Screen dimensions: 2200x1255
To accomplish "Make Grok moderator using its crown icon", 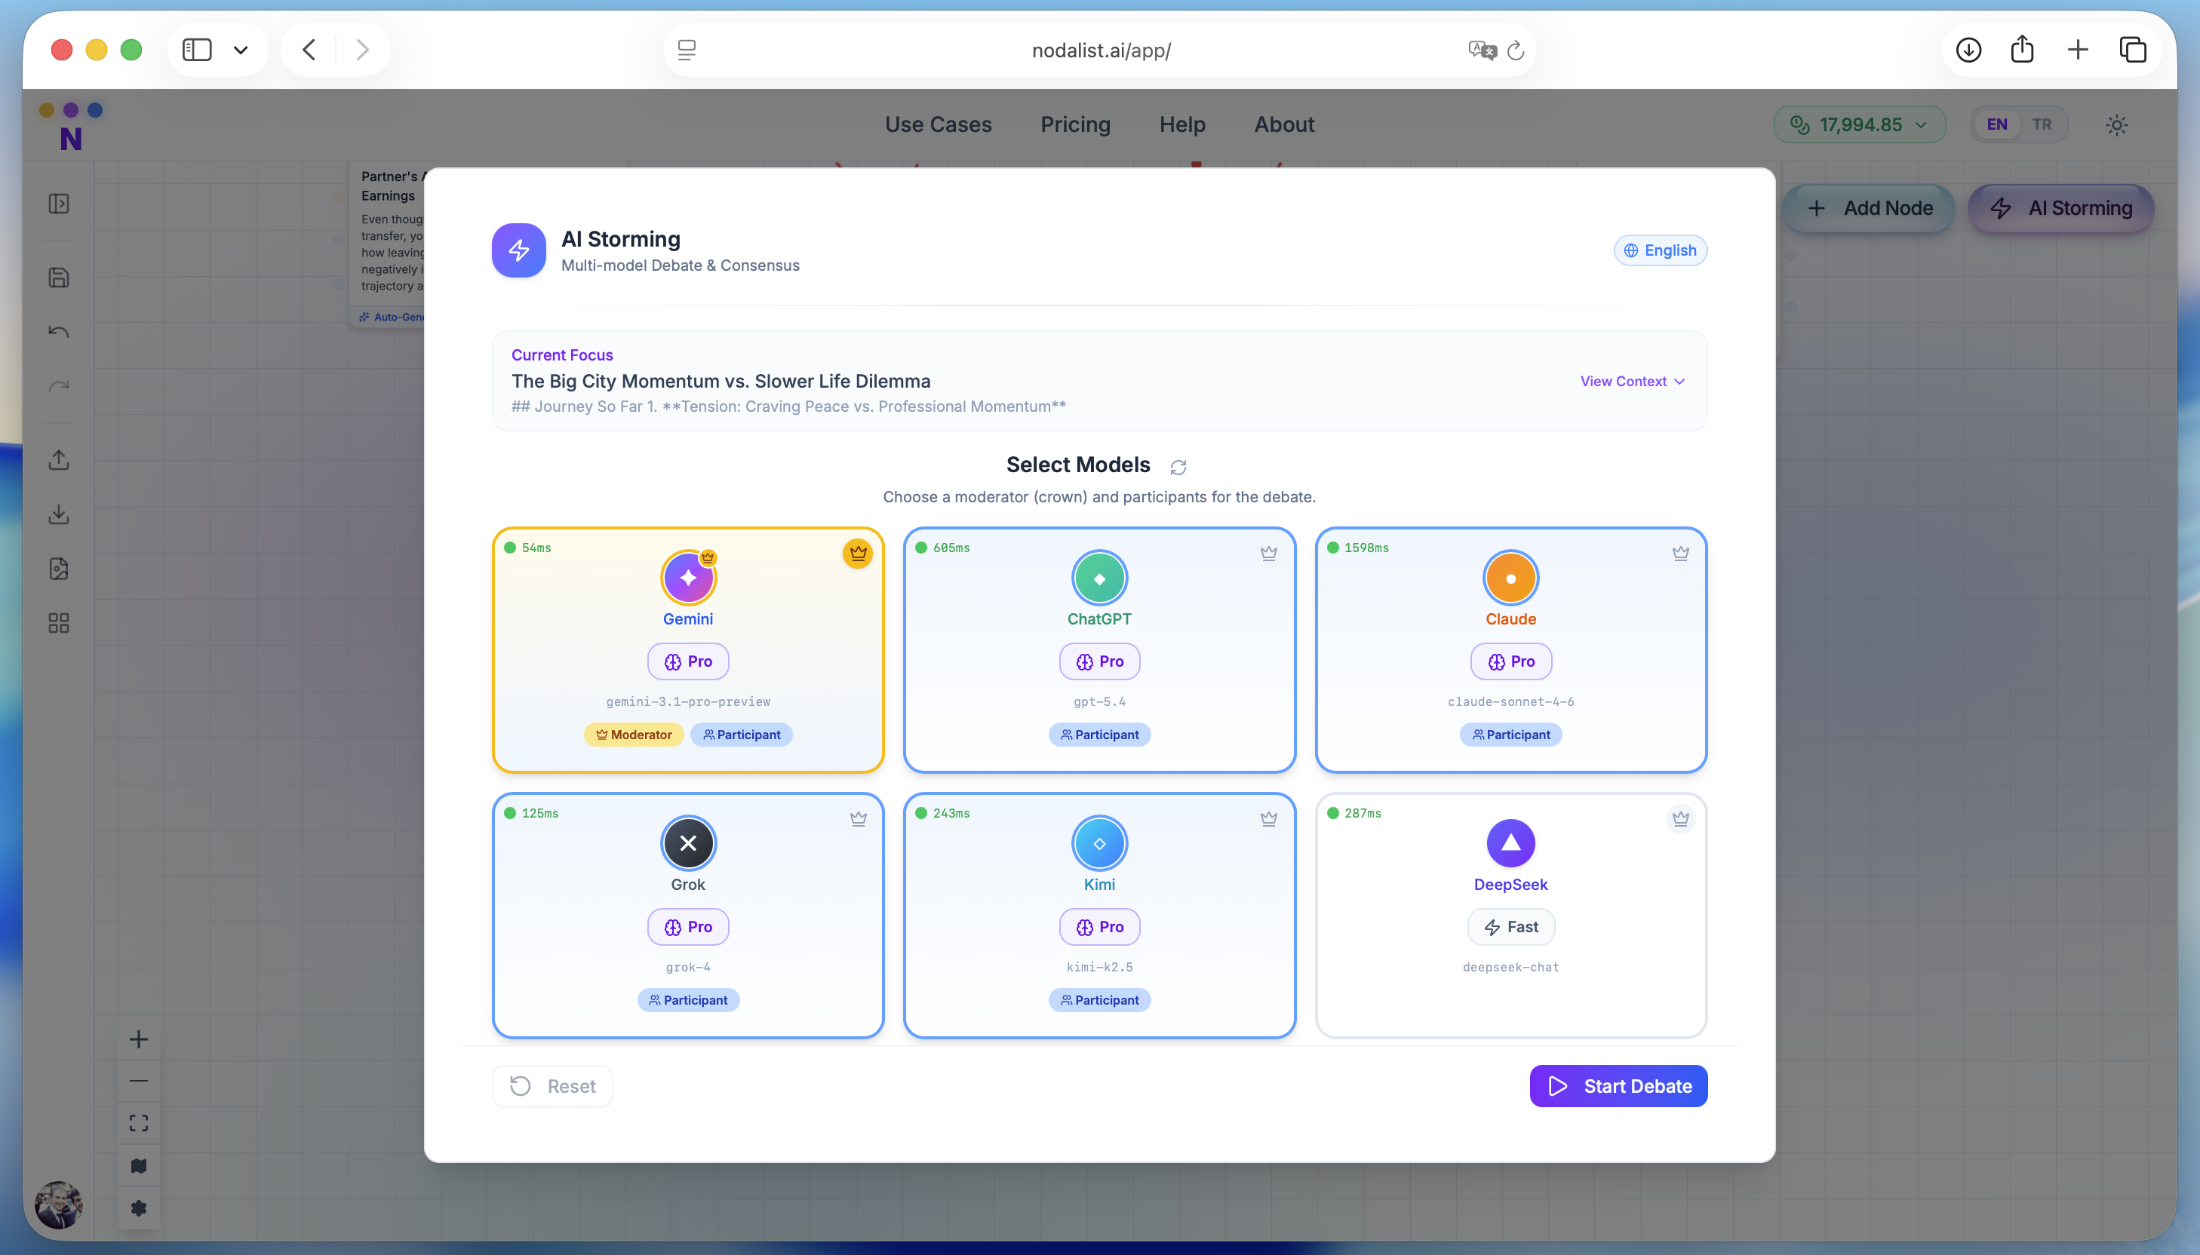I will pyautogui.click(x=858, y=819).
